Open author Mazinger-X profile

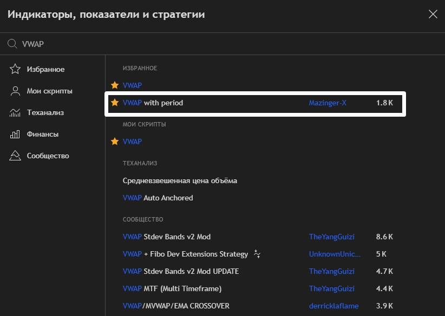[327, 103]
